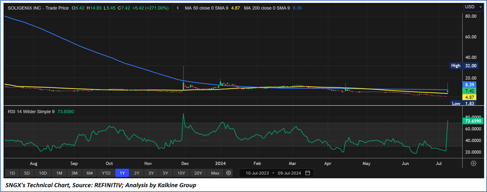The image size is (487, 192).
Task: Click the RSI 14 Wilder Simple 9 label
Action: (x=31, y=112)
